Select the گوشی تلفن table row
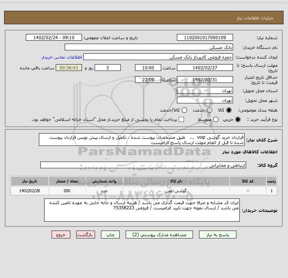Viewport: 288px width, 278px height. [144, 191]
